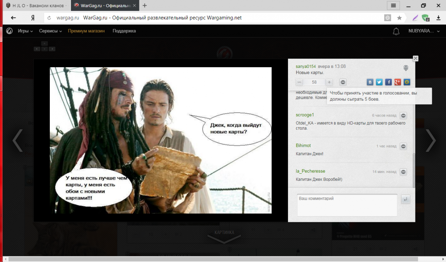The width and height of the screenshot is (446, 262).
Task: Click the Wargaming logo in the site header
Action: pyautogui.click(x=9, y=31)
